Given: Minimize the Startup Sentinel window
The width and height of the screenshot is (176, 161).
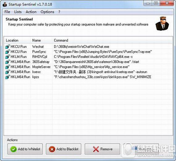Looking at the screenshot, I should (148, 3).
